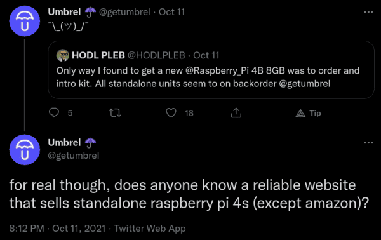This screenshot has width=381, height=240.
Task: Open the quoted HODL PLEB tweet text
Action: pyautogui.click(x=208, y=77)
